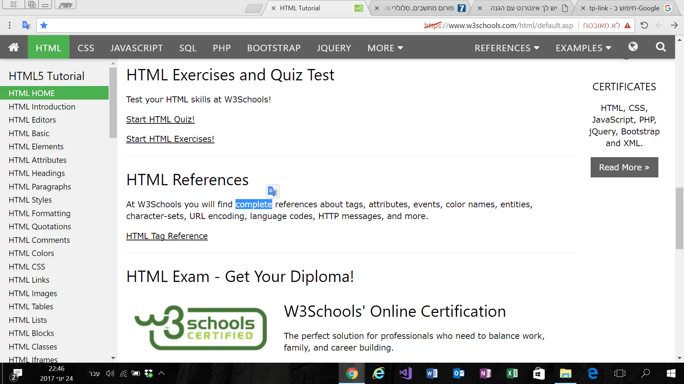Switch to the CSS menu item
The image size is (684, 384).
pos(86,48)
